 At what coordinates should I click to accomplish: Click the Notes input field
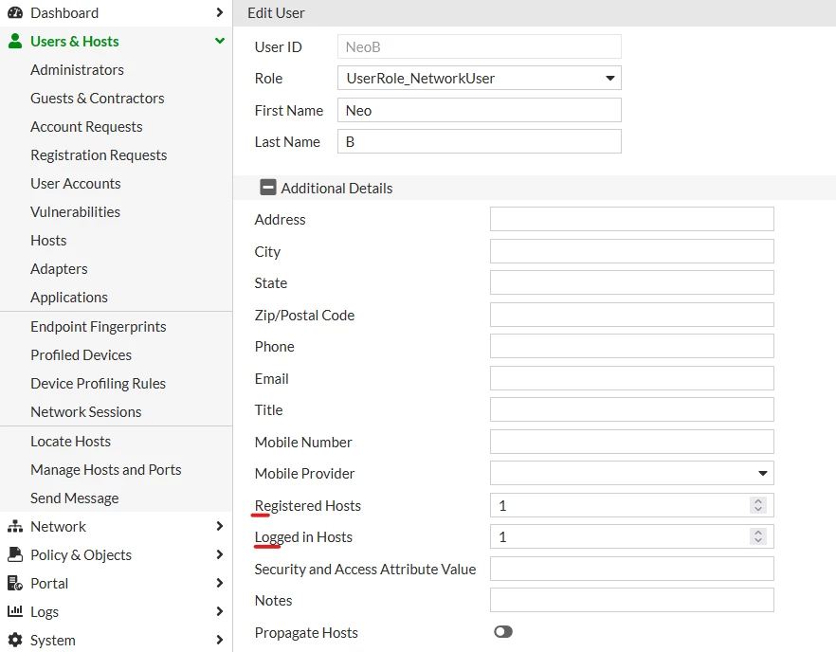click(632, 600)
